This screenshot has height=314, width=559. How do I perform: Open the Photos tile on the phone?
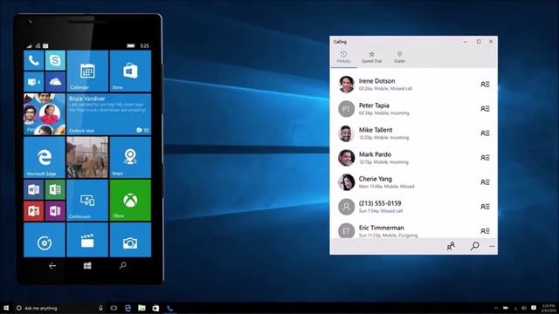click(x=87, y=157)
